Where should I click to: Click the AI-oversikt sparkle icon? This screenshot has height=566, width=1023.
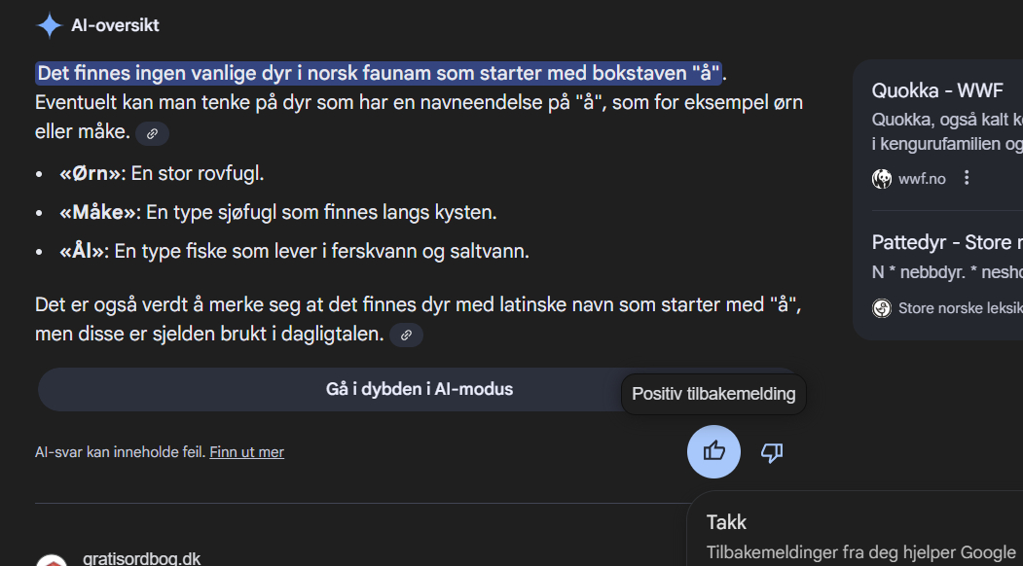click(49, 25)
